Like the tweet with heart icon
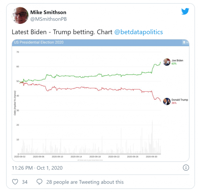This screenshot has width=198, height=192. click(15, 182)
